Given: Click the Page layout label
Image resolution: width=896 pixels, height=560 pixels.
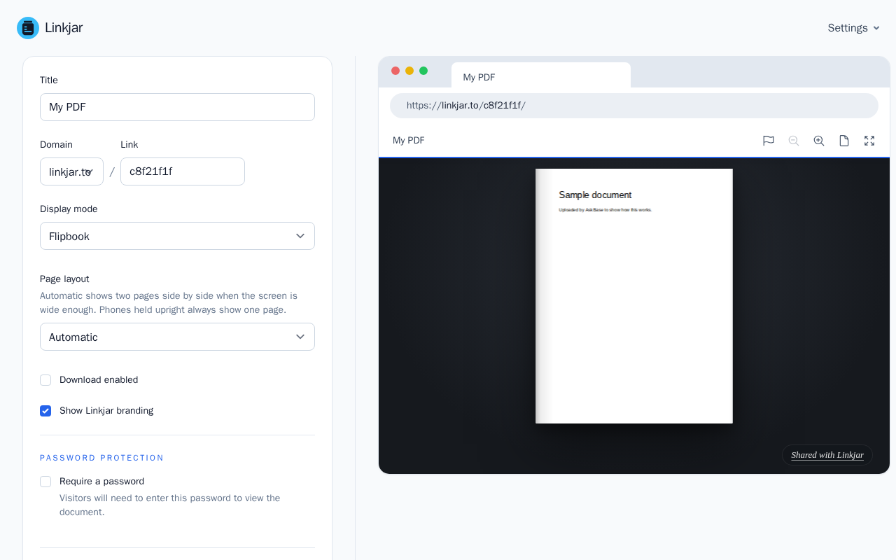Looking at the screenshot, I should (x=64, y=279).
